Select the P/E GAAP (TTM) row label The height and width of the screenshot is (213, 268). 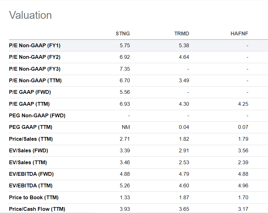pyautogui.click(x=29, y=104)
